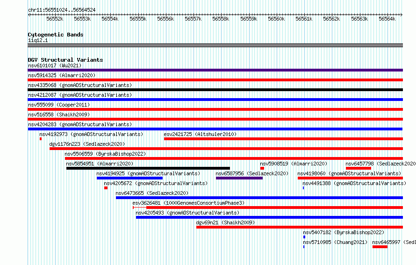Click nsv6457798 Sedlazeck variant label
Viewport: 416px width, 265px height.
(381, 164)
